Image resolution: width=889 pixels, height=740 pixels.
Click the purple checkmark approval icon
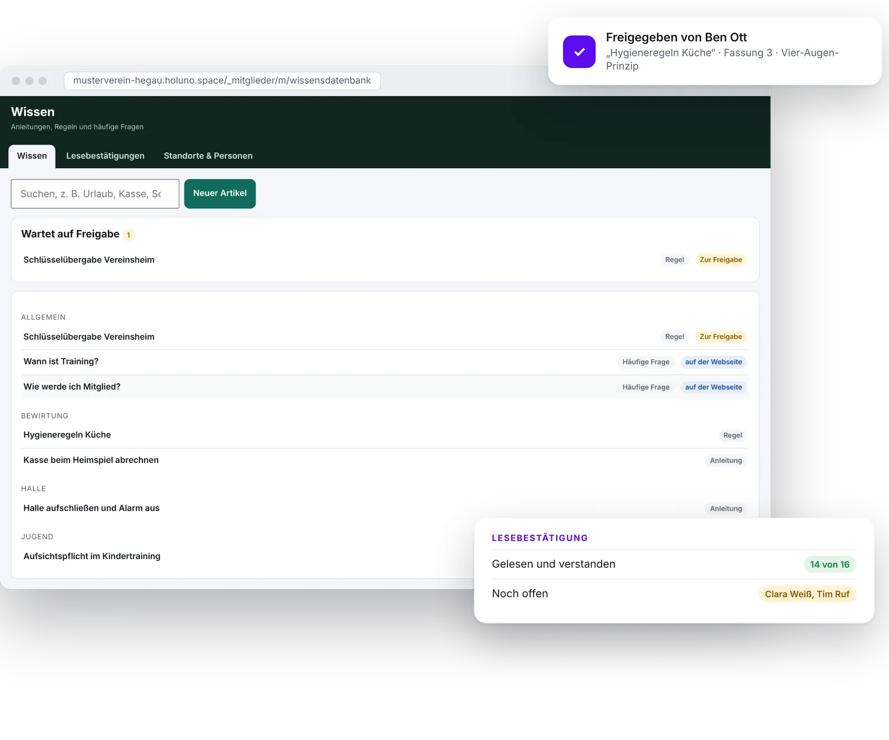(579, 52)
